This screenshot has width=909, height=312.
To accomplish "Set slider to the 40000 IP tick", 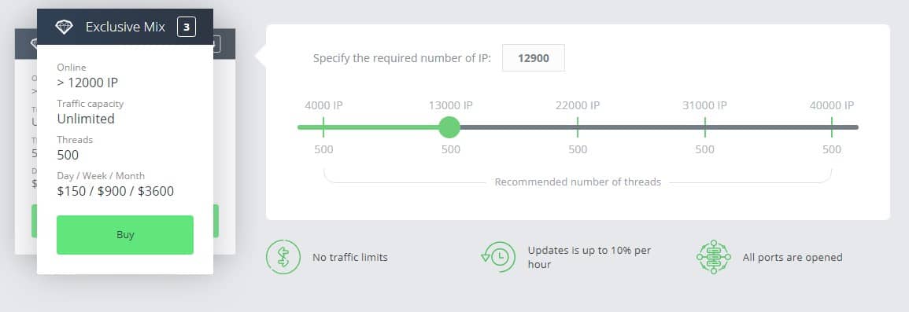I will [831, 127].
